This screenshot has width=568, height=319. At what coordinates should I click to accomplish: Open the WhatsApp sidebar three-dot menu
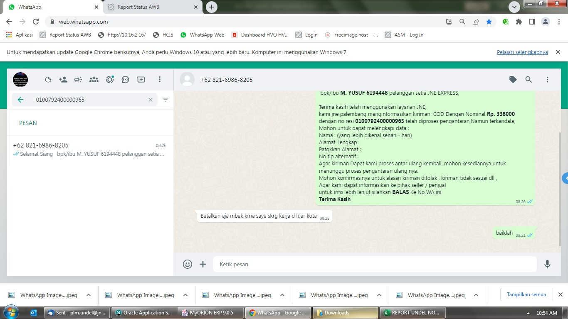(159, 79)
